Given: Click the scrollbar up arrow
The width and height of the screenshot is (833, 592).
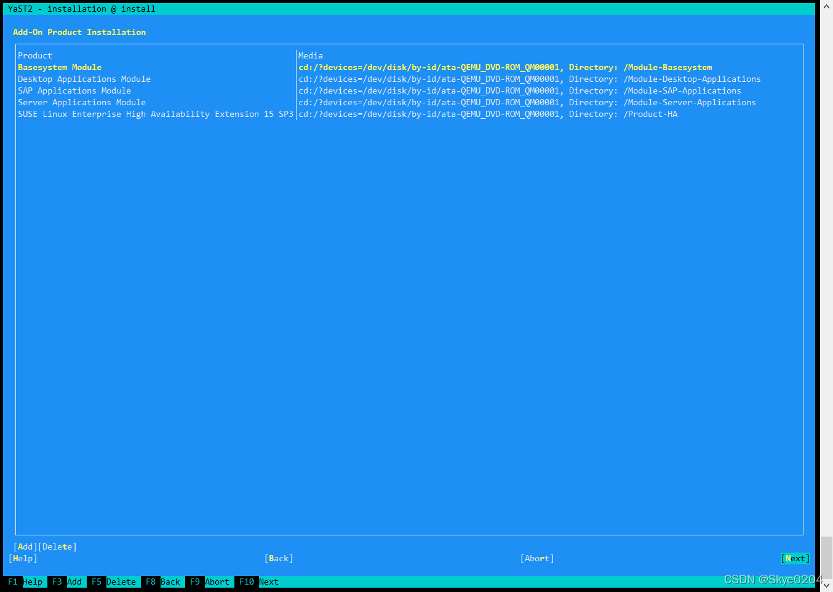Looking at the screenshot, I should coord(827,7).
